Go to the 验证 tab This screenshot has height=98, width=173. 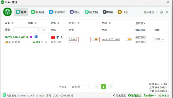(75, 12)
